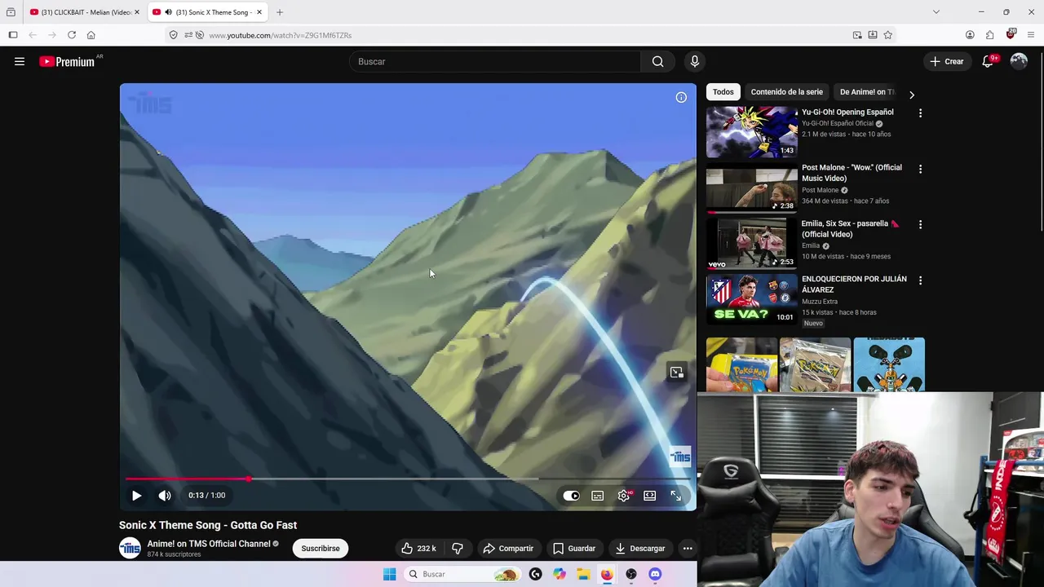Dislike the video with thumbs down
Viewport: 1044px width, 587px height.
(458, 549)
